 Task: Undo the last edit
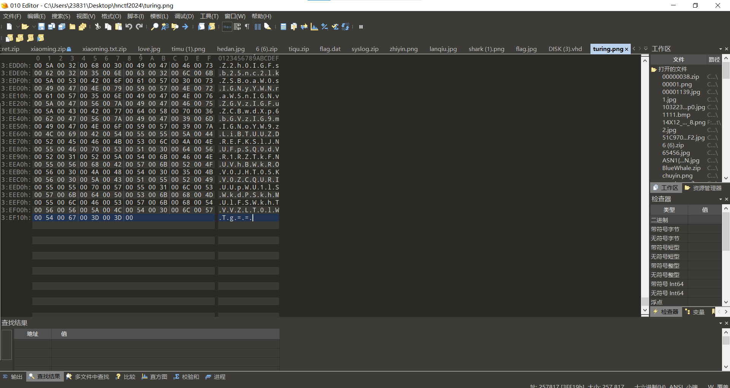pos(129,27)
